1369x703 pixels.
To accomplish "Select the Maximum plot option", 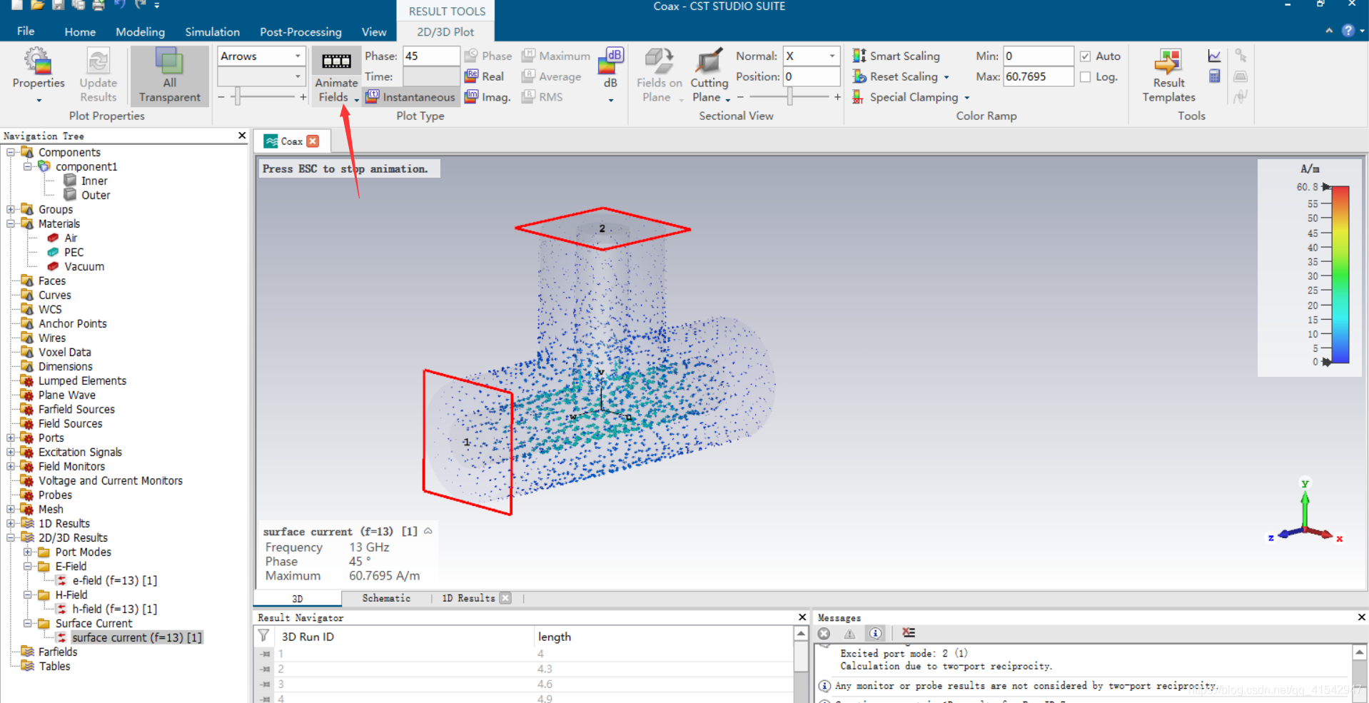I will 556,56.
